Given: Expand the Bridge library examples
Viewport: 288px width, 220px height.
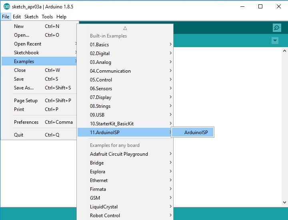Looking at the screenshot, I should pos(125,163).
